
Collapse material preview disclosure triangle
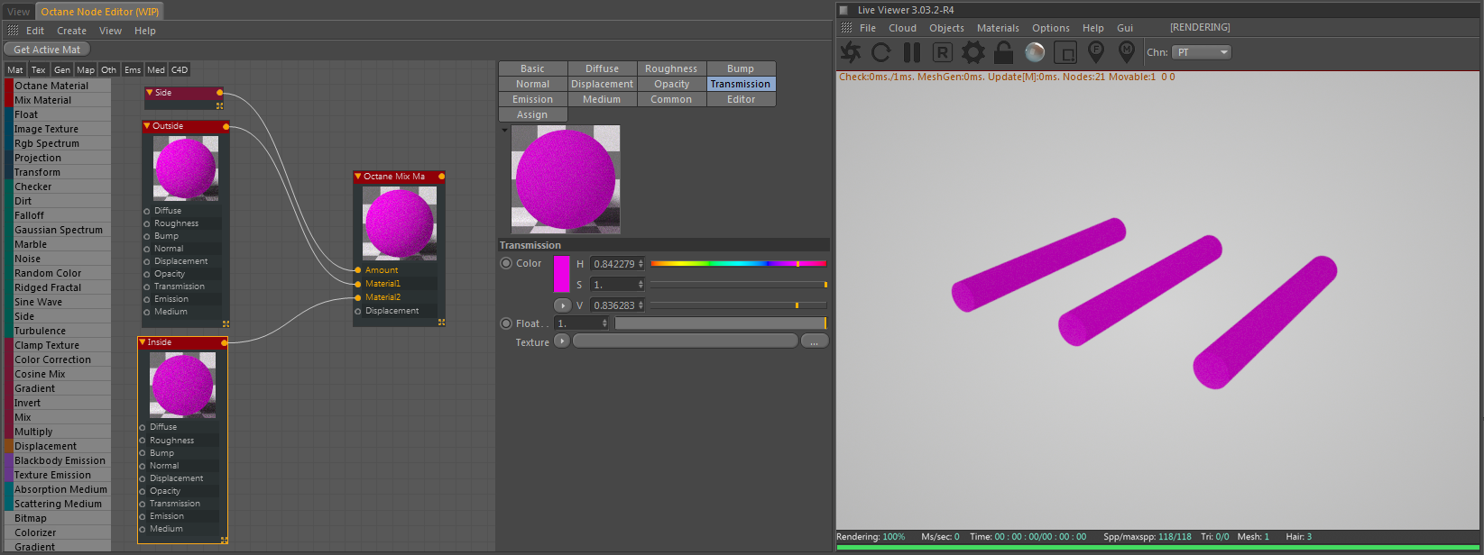coord(504,131)
